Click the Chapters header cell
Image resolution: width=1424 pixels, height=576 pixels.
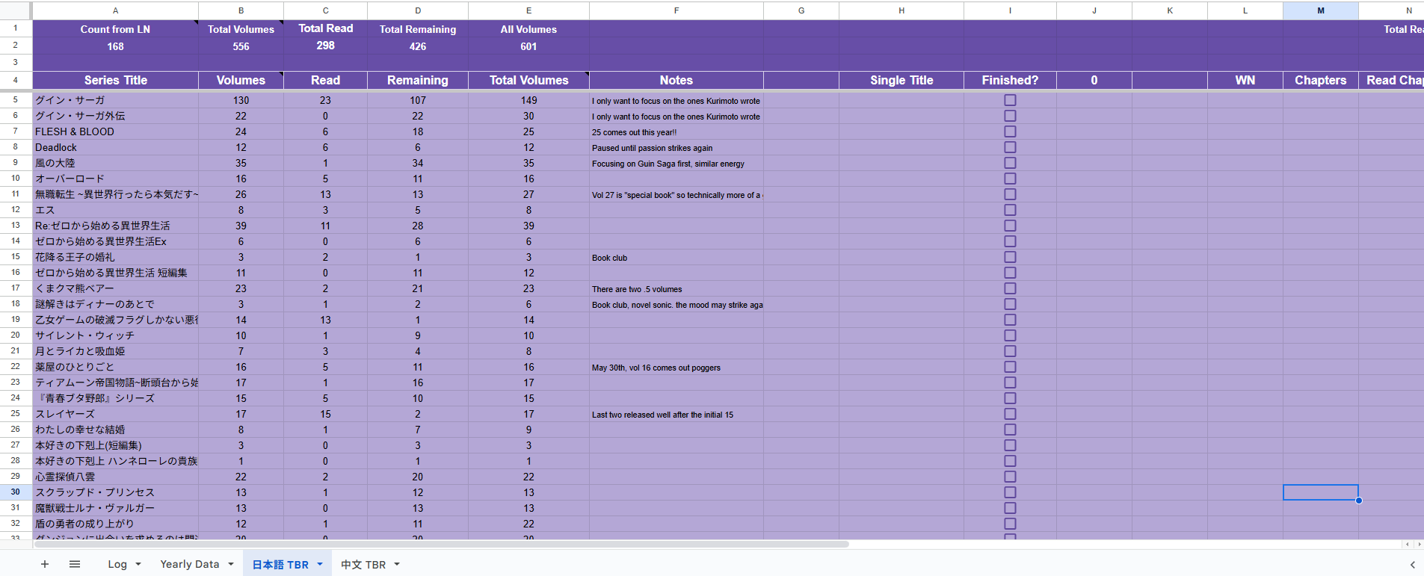(1321, 80)
